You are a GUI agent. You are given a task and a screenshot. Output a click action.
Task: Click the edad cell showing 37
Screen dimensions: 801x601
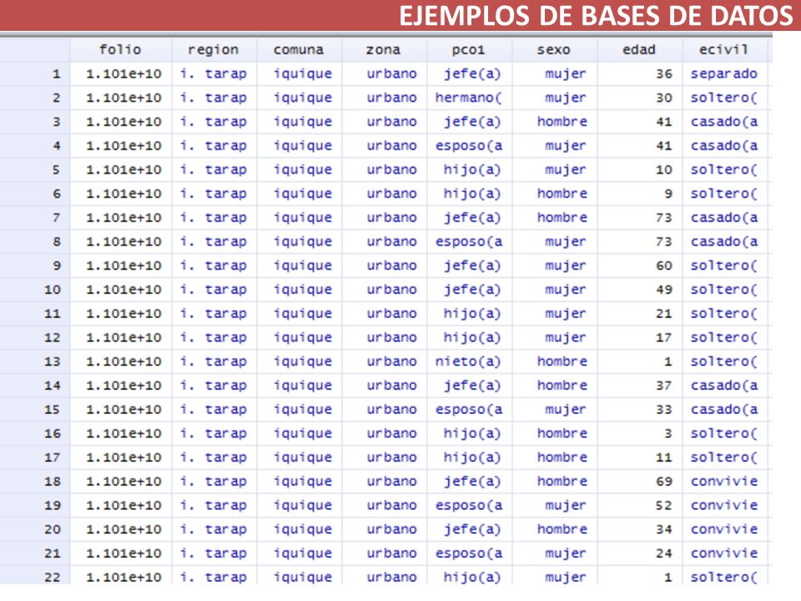click(640, 386)
